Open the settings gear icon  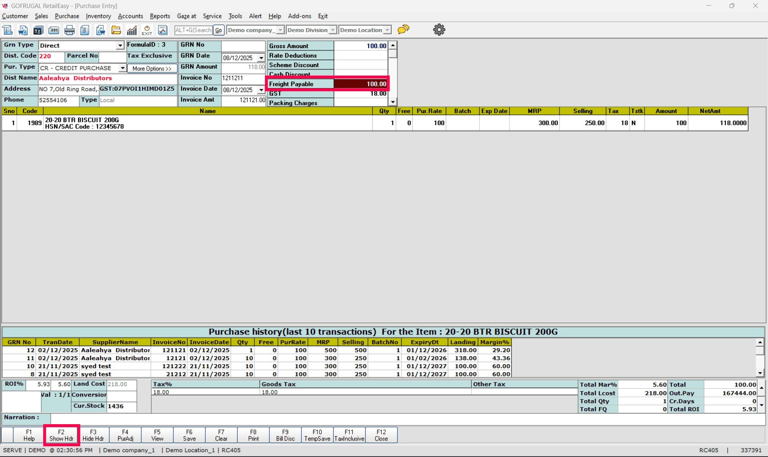[439, 30]
